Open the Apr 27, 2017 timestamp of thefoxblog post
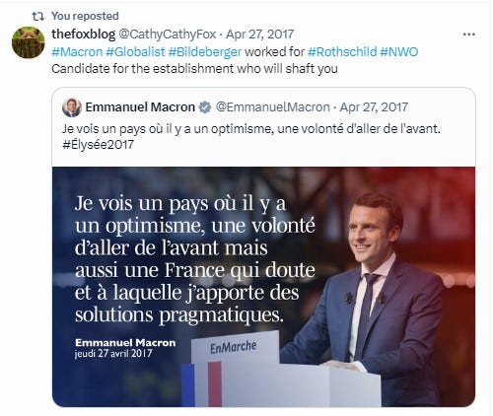 tap(259, 35)
